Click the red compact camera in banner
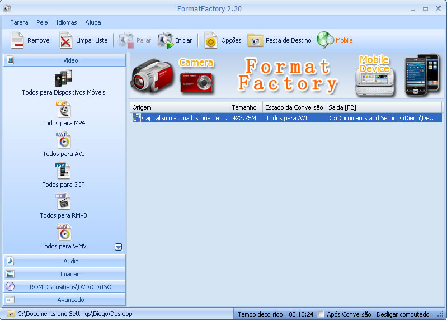The height and width of the screenshot is (321, 447). pos(196,83)
